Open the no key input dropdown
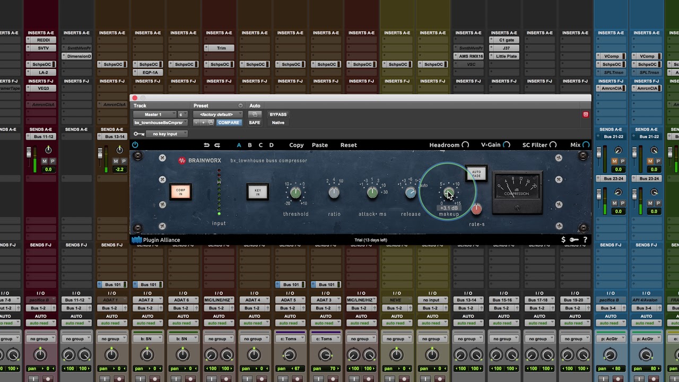679x382 pixels. click(x=167, y=134)
